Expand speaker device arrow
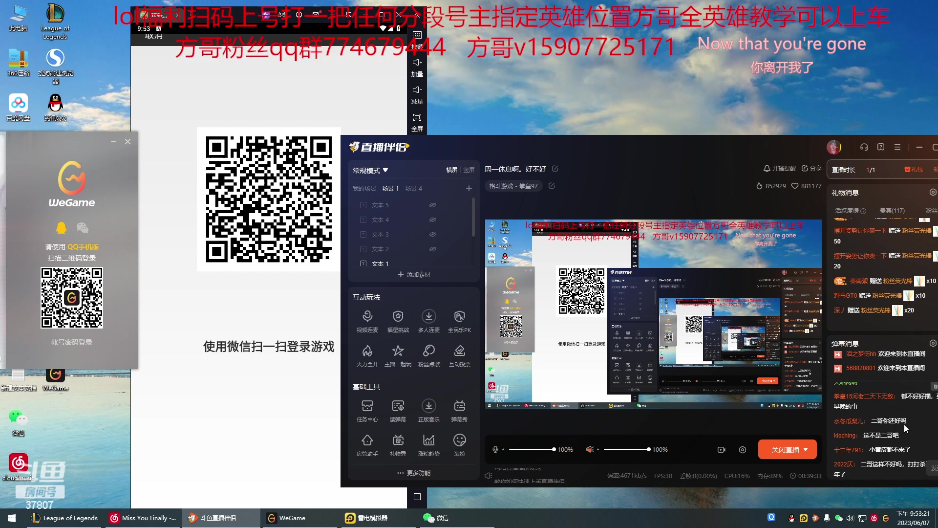Screen dimensions: 938x528 [x=598, y=450]
